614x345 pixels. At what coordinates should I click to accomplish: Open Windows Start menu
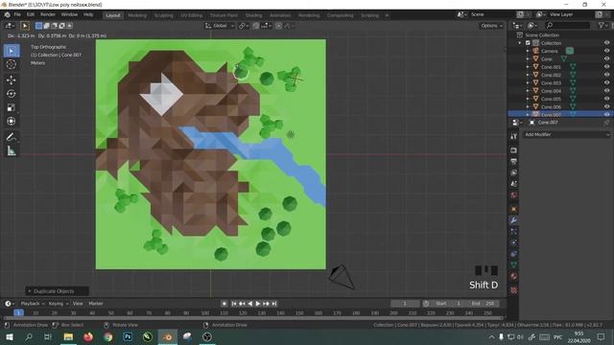tap(9, 336)
